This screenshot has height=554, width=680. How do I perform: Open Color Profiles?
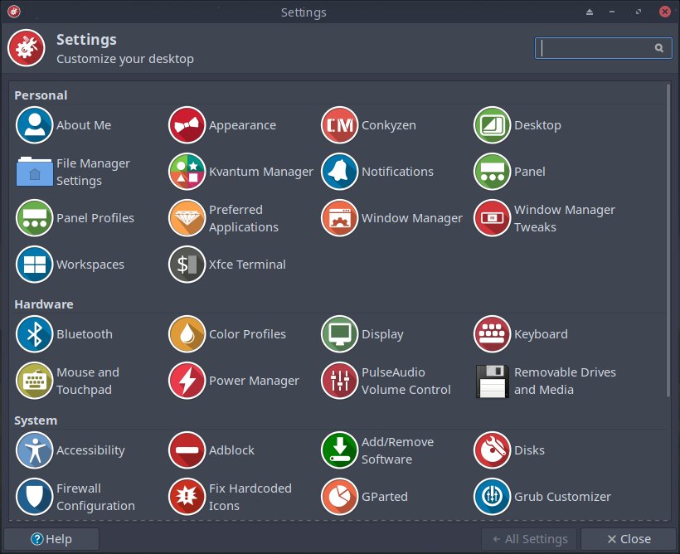tap(187, 334)
